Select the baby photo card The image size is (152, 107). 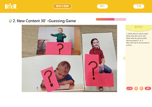(59, 41)
